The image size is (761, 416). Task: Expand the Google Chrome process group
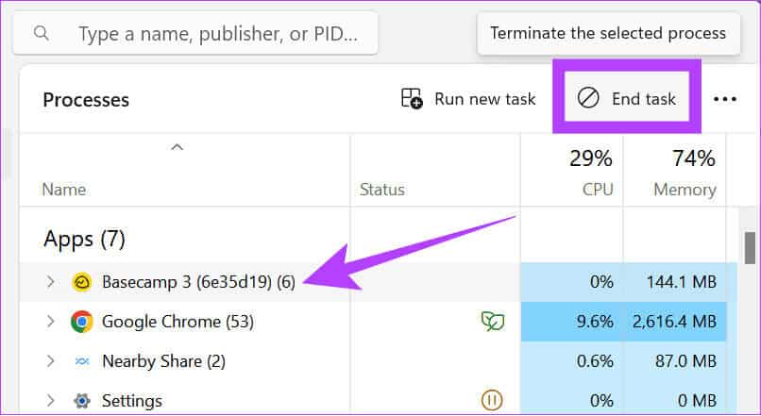(x=50, y=322)
